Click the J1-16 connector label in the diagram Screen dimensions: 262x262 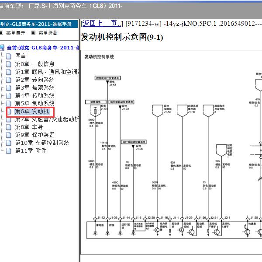(x=164, y=218)
